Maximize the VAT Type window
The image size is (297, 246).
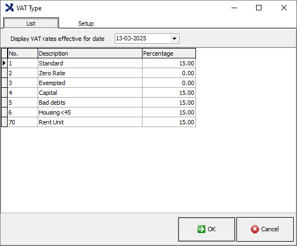coord(259,8)
